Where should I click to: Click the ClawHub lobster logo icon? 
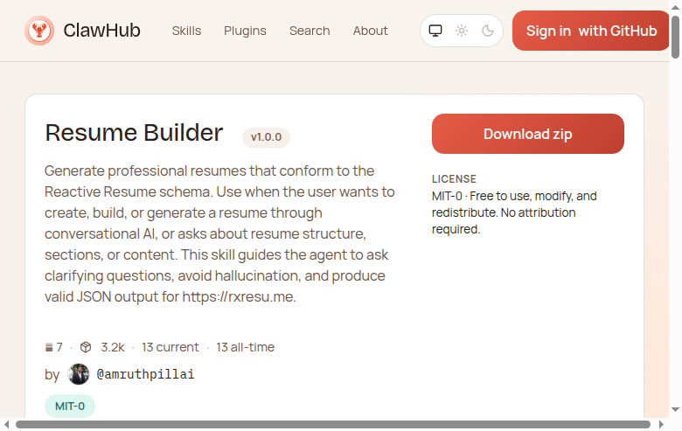(x=38, y=31)
